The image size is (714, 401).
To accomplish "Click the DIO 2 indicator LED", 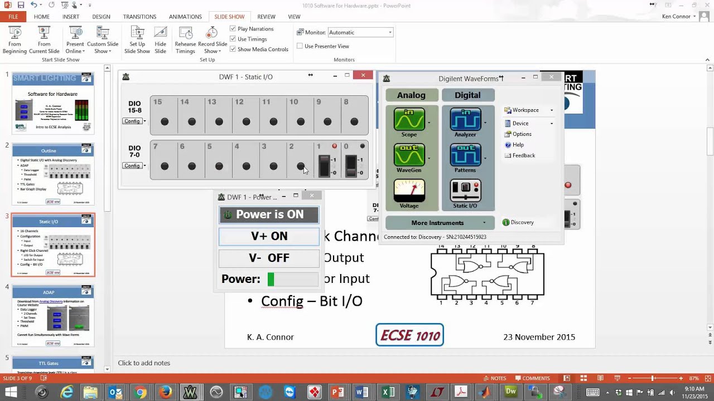I will 301,166.
